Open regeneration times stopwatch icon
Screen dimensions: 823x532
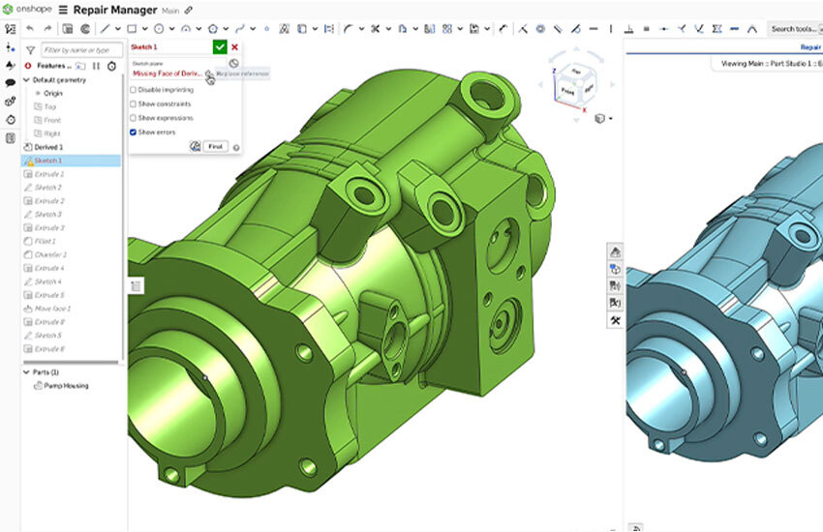(111, 66)
